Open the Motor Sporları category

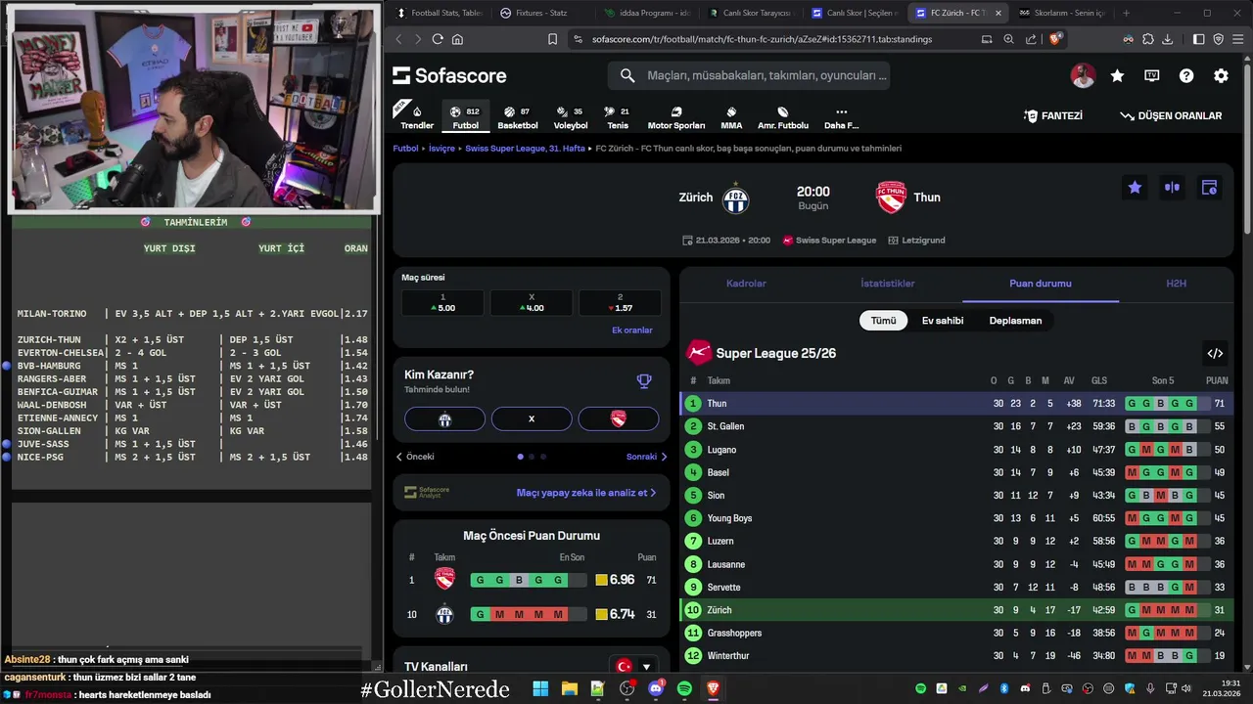pyautogui.click(x=676, y=117)
